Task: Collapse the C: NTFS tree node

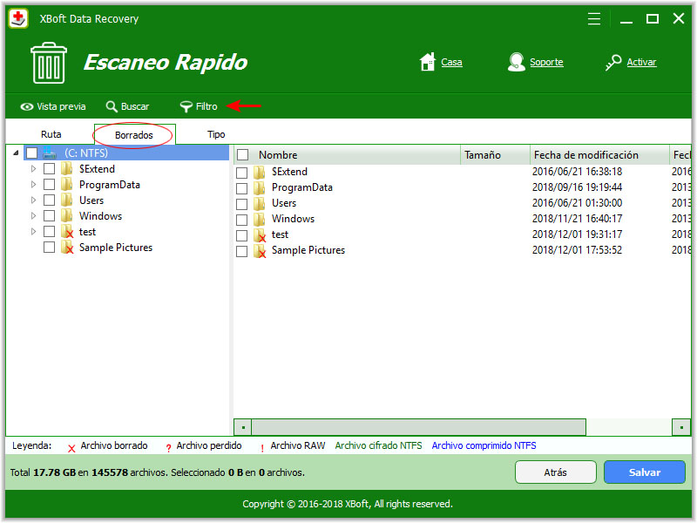Action: coord(16,153)
